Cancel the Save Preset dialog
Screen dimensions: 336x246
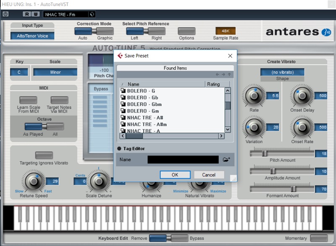pyautogui.click(x=209, y=175)
